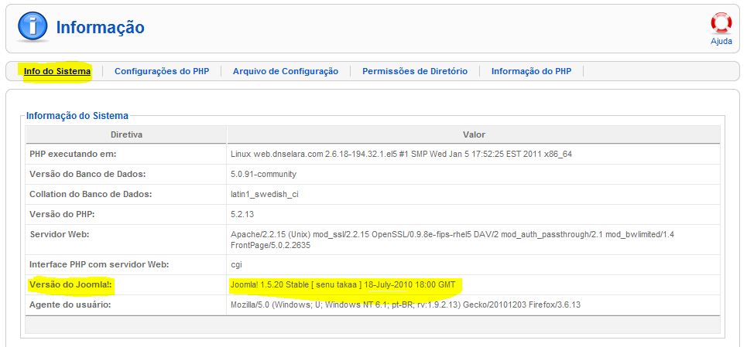Click the blue information icon beside Informação

33,26
